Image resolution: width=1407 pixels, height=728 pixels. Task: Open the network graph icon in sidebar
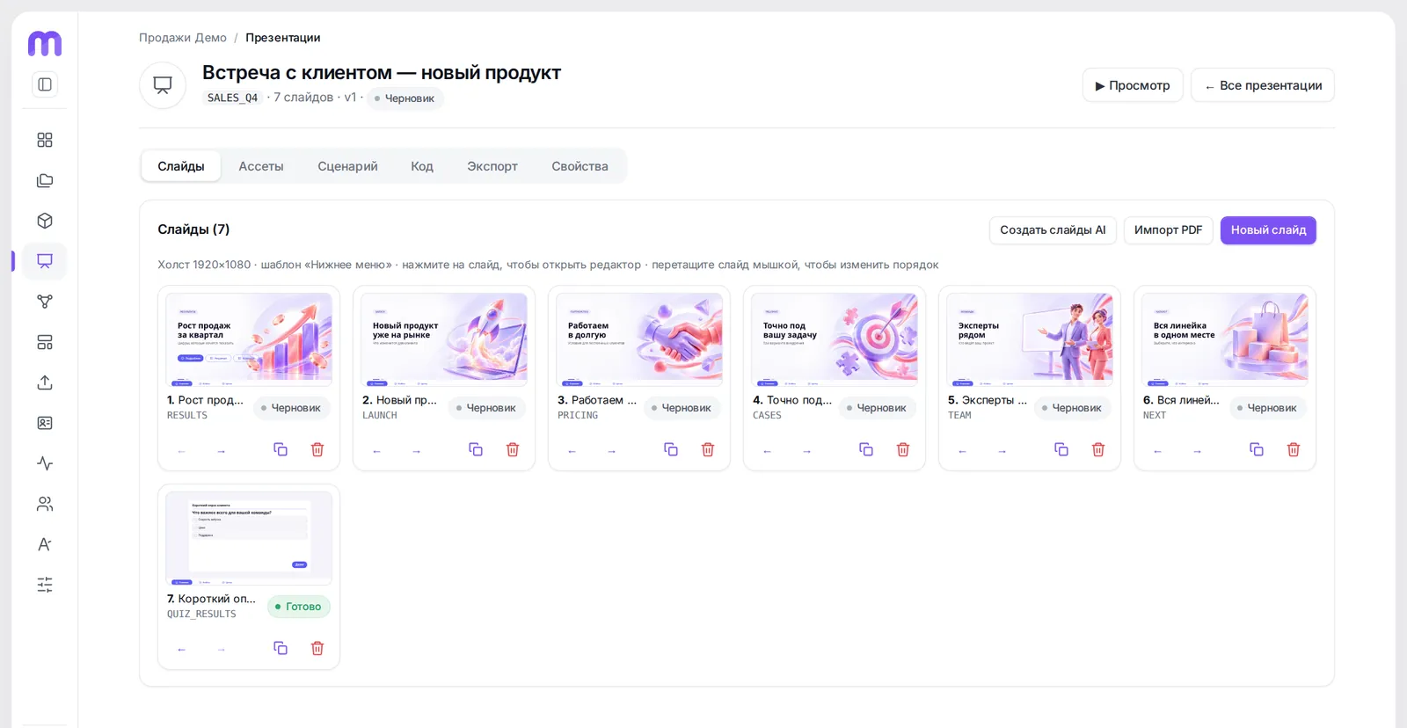click(x=45, y=302)
